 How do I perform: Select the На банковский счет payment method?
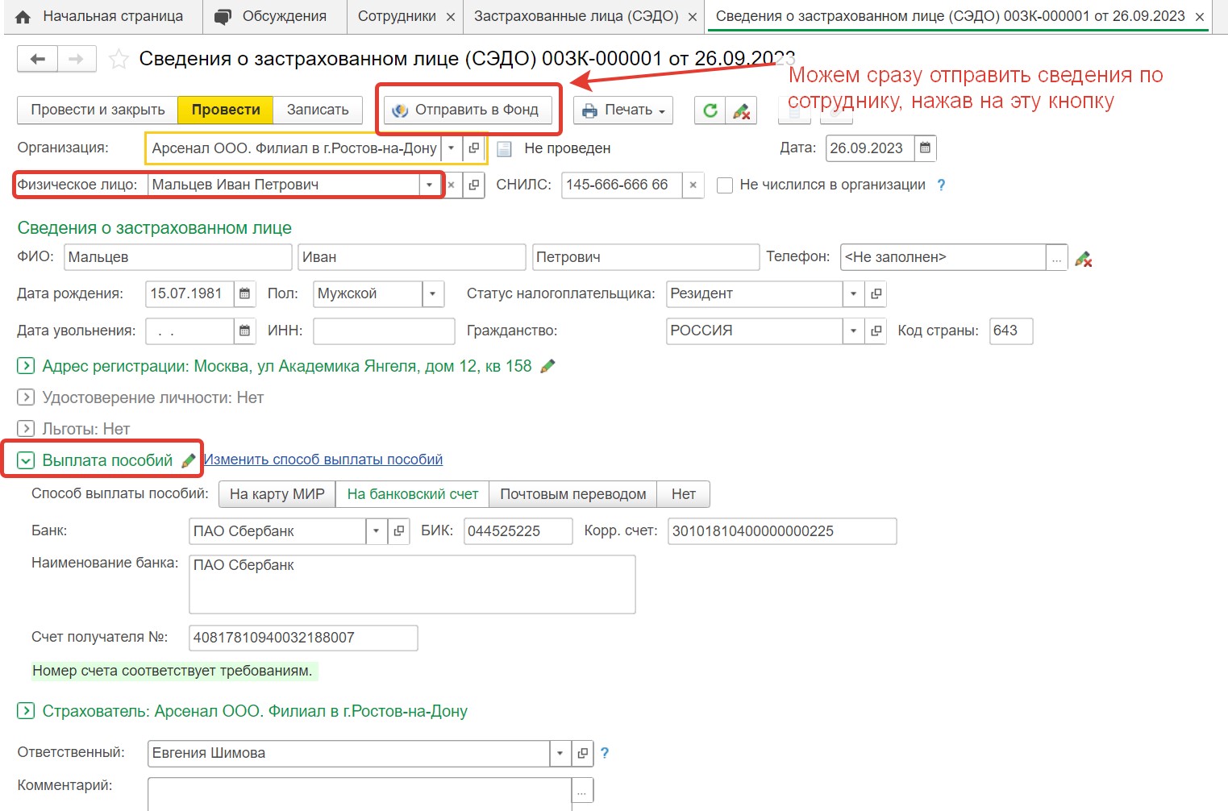click(x=413, y=494)
